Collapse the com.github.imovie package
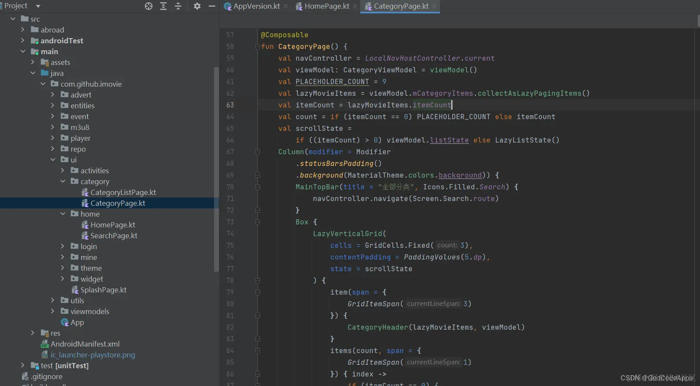700x386 pixels. point(43,84)
